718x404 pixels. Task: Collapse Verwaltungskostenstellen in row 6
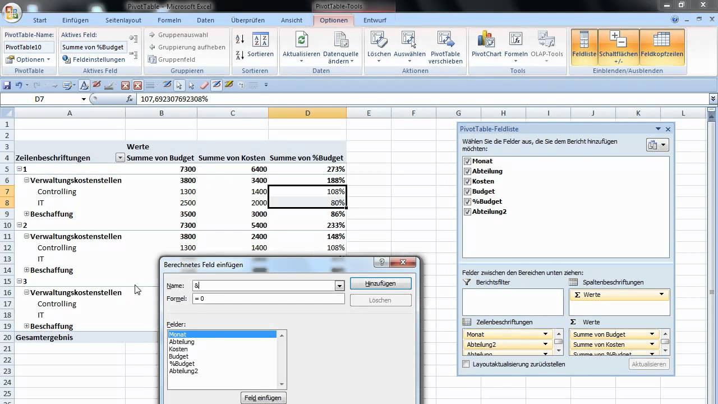point(26,180)
